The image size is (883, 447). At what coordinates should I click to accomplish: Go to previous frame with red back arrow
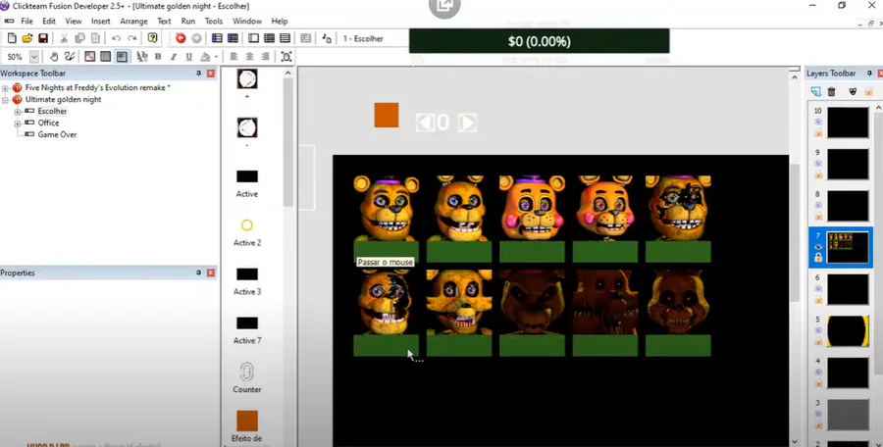click(181, 38)
